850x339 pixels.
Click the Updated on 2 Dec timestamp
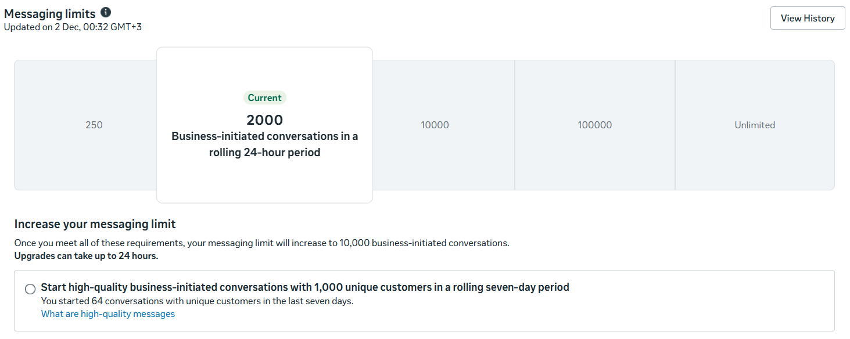click(x=58, y=27)
